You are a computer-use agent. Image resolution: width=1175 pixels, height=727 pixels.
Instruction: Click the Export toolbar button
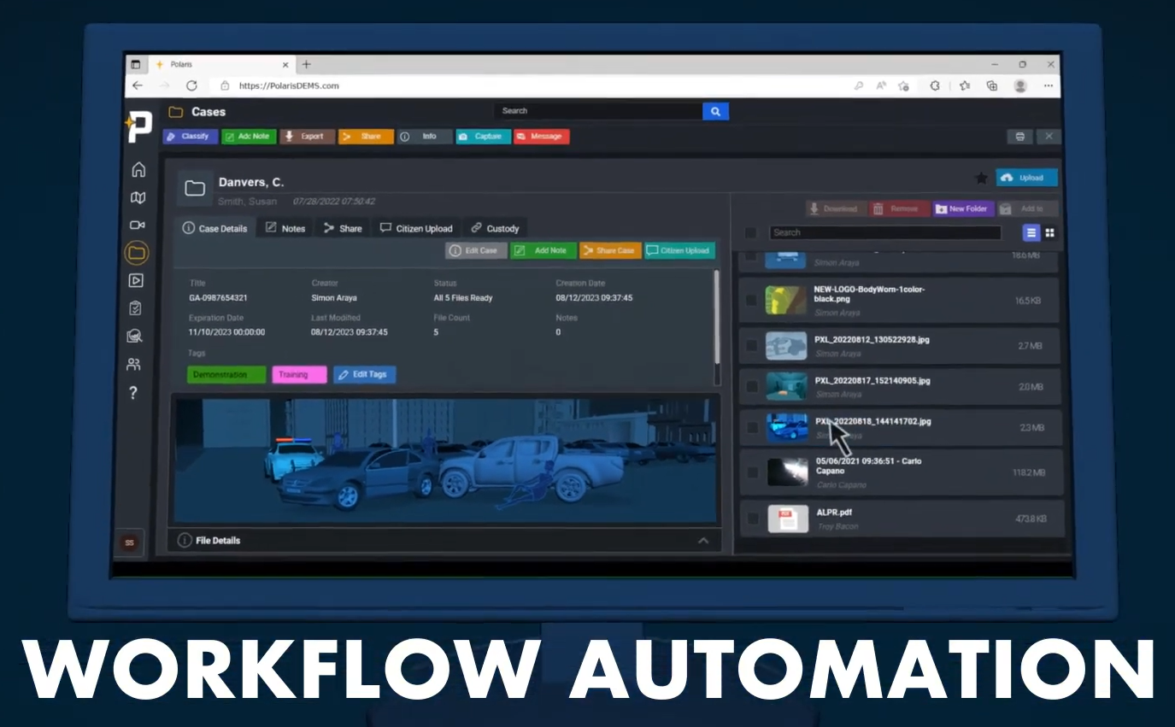pos(307,137)
